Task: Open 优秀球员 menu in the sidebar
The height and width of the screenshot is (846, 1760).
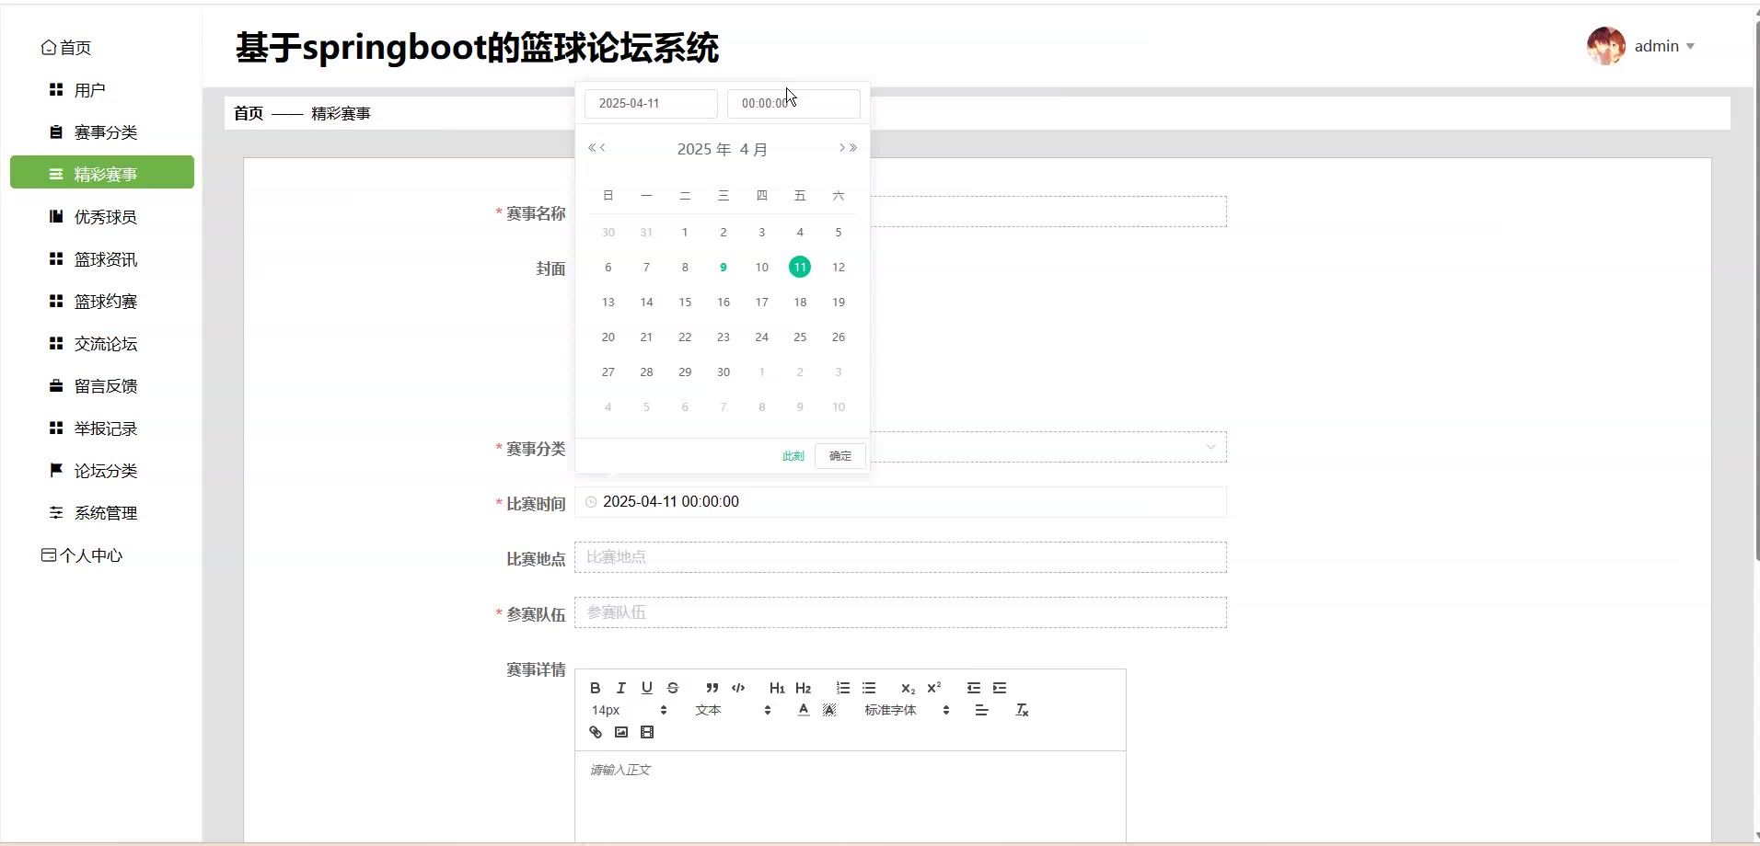Action: coord(102,217)
